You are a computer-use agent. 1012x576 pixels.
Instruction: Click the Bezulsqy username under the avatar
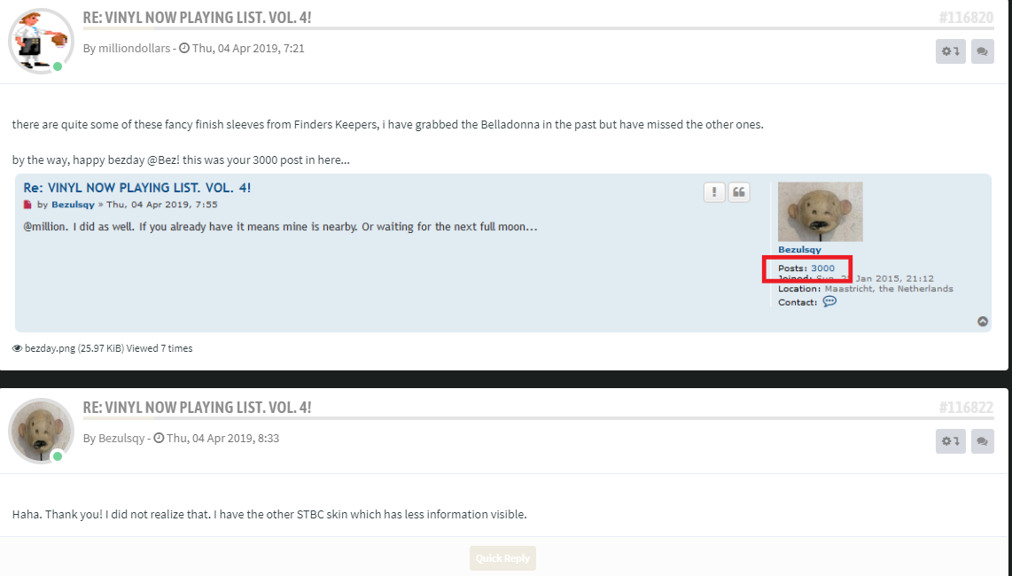pos(799,250)
